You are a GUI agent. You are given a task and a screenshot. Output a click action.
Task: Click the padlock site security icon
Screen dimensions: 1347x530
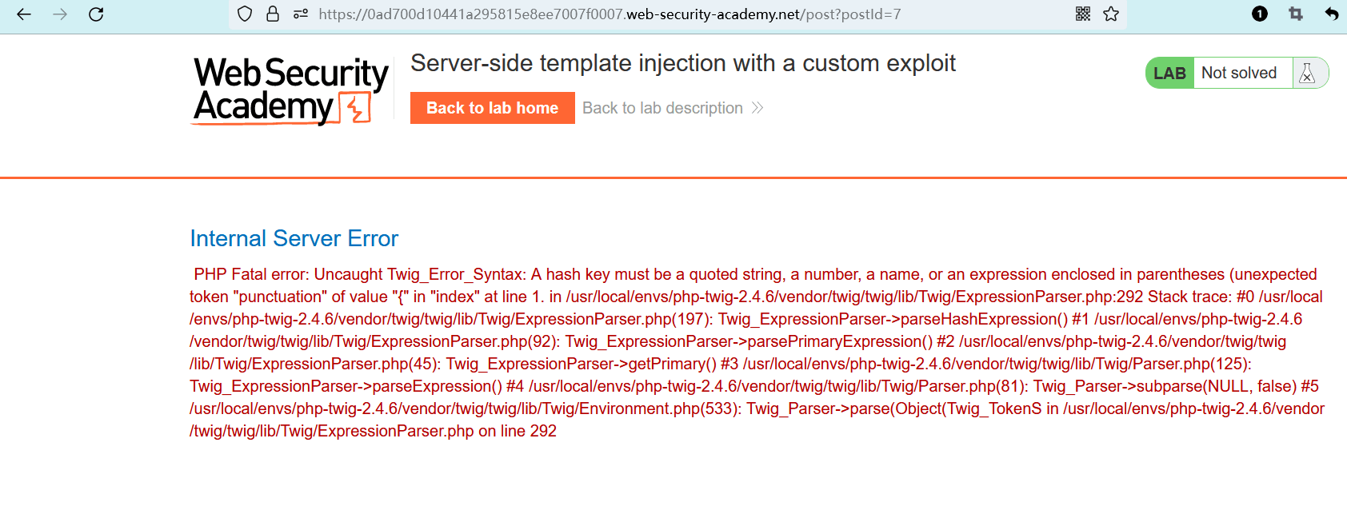[x=273, y=14]
